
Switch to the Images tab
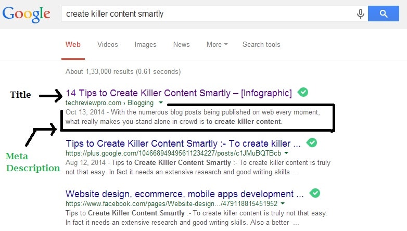coord(145,45)
